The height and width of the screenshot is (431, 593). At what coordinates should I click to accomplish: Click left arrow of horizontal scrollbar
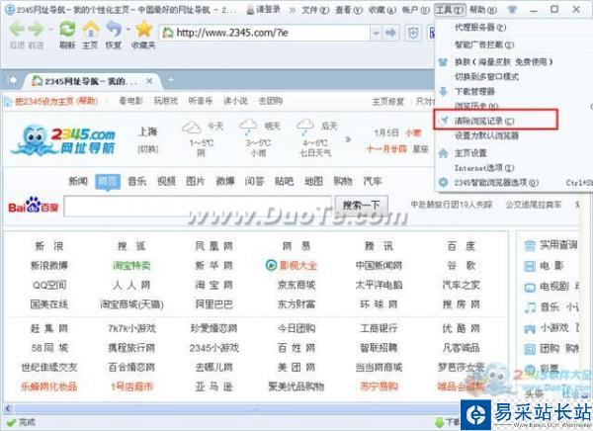(8, 408)
